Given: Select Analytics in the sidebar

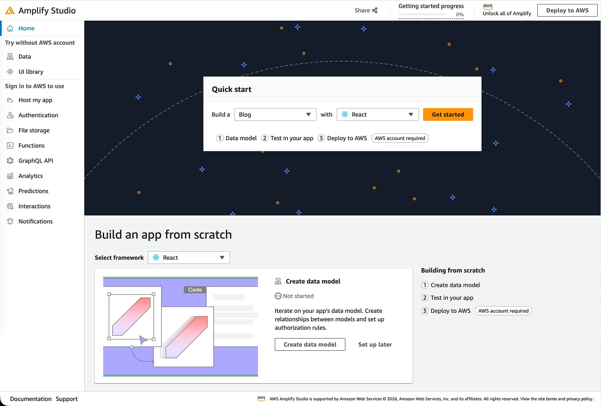Looking at the screenshot, I should tap(30, 176).
